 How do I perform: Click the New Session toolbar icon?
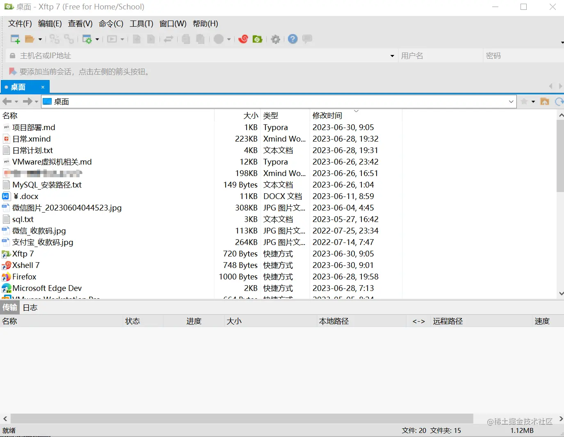[15, 39]
